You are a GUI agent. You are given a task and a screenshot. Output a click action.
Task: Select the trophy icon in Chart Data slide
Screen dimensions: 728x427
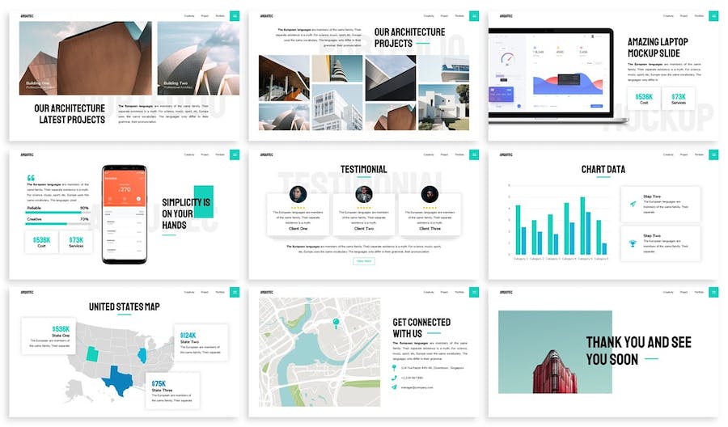(x=633, y=243)
